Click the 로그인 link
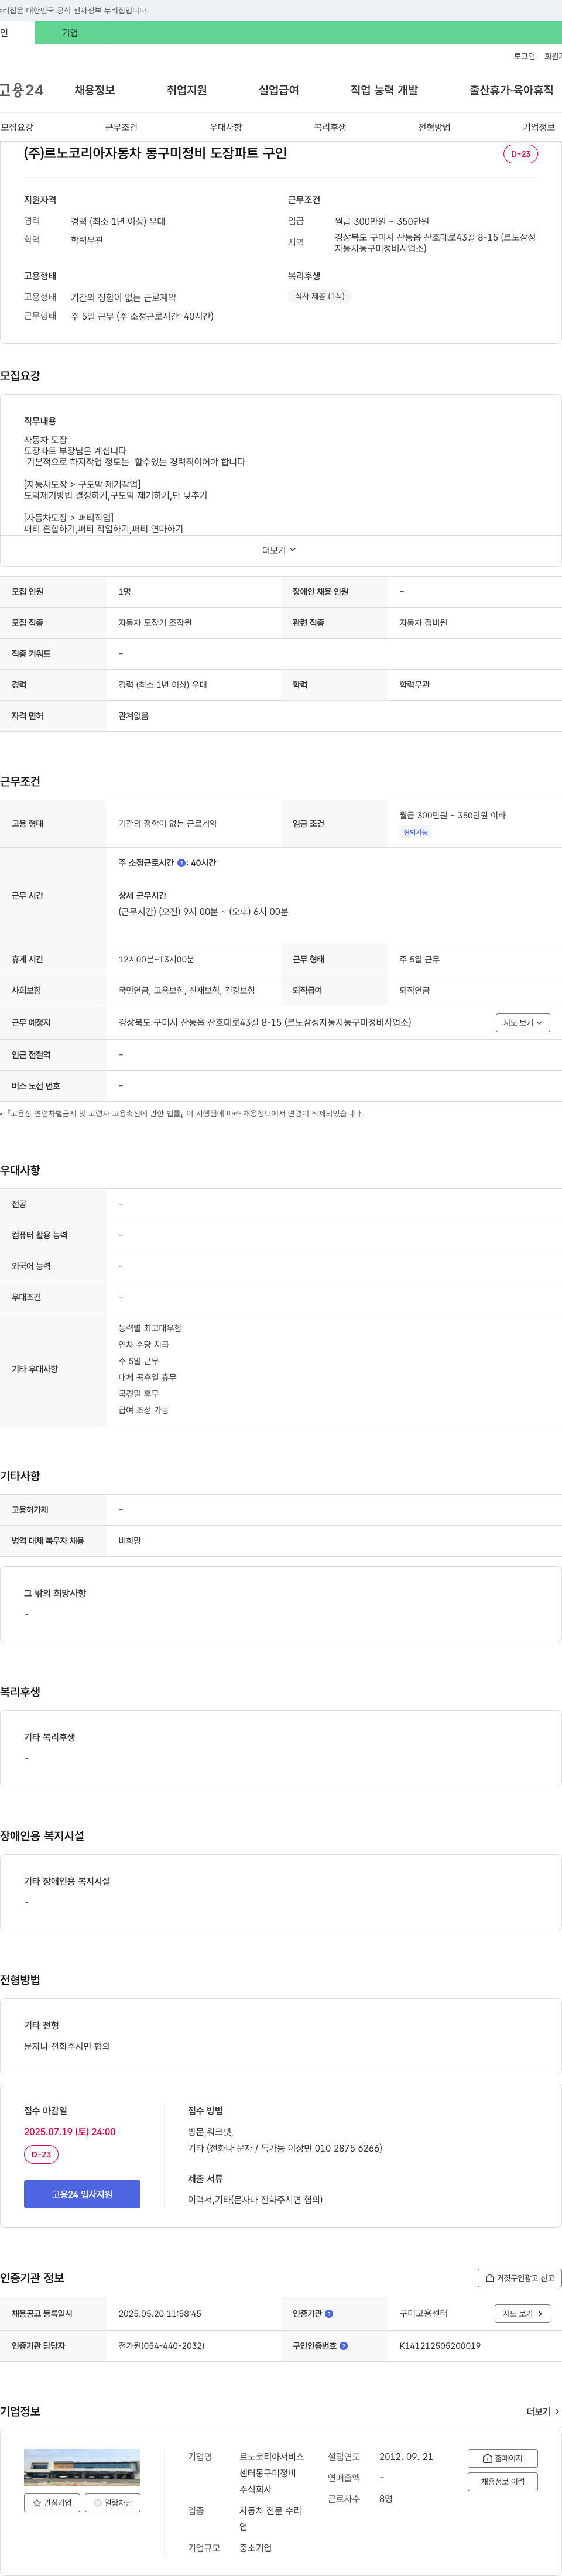 524,56
